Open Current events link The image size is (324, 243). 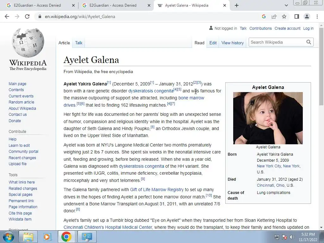pos(21,96)
